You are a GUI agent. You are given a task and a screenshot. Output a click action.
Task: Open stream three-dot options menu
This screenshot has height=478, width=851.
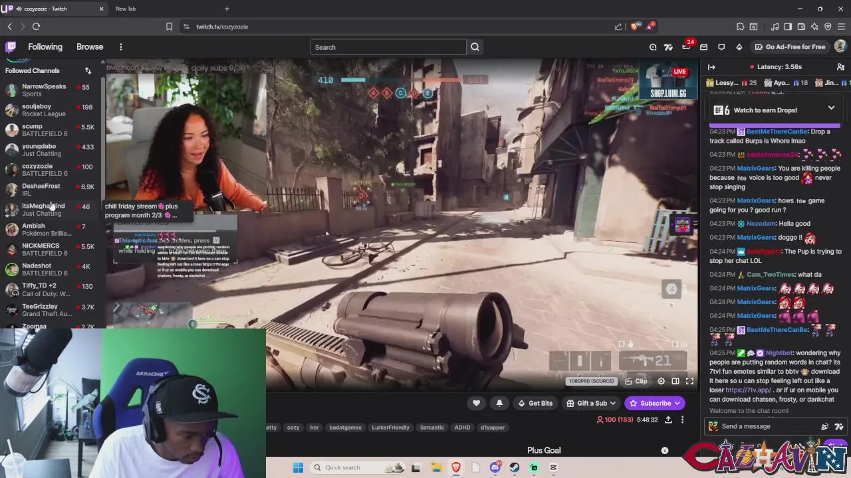tap(682, 420)
